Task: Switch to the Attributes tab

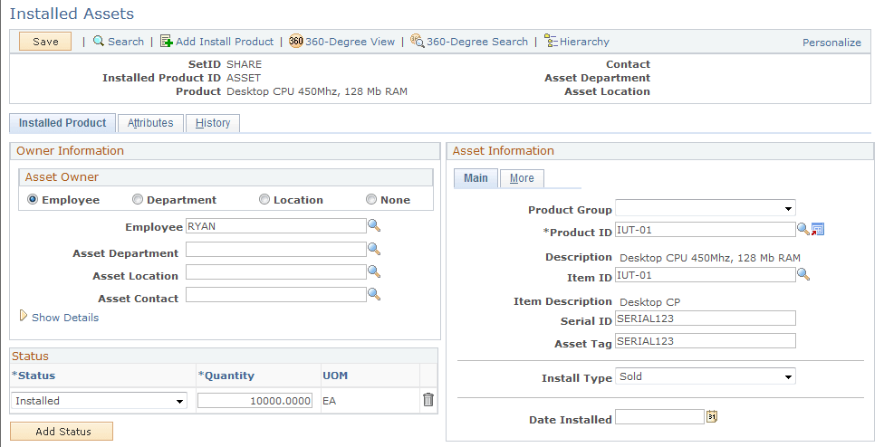Action: tap(150, 123)
